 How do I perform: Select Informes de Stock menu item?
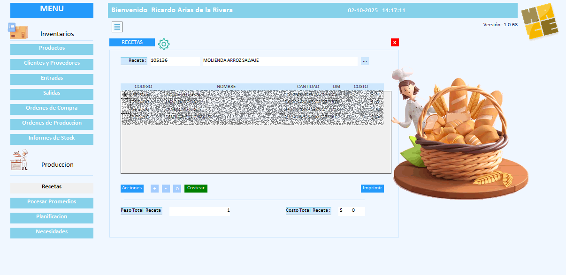(x=52, y=139)
